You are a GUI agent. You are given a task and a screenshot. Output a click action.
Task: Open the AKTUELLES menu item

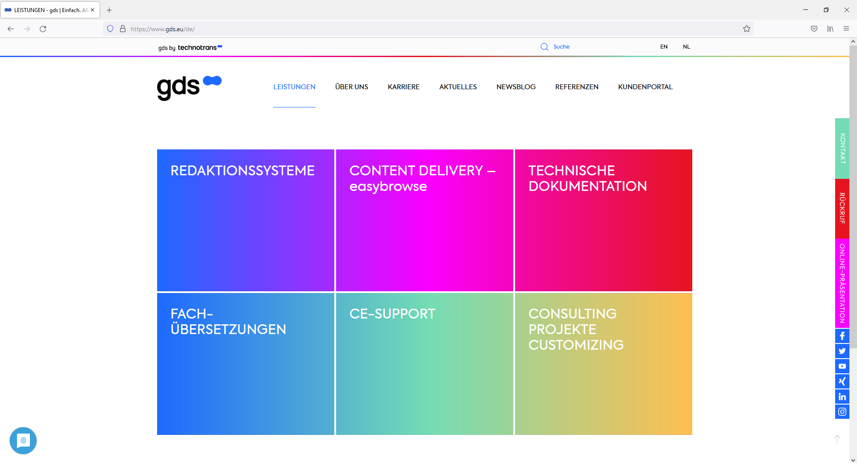[x=458, y=87]
